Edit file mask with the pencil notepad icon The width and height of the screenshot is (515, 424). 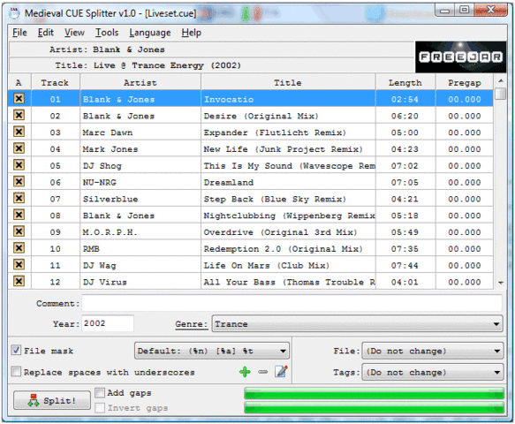pyautogui.click(x=281, y=372)
